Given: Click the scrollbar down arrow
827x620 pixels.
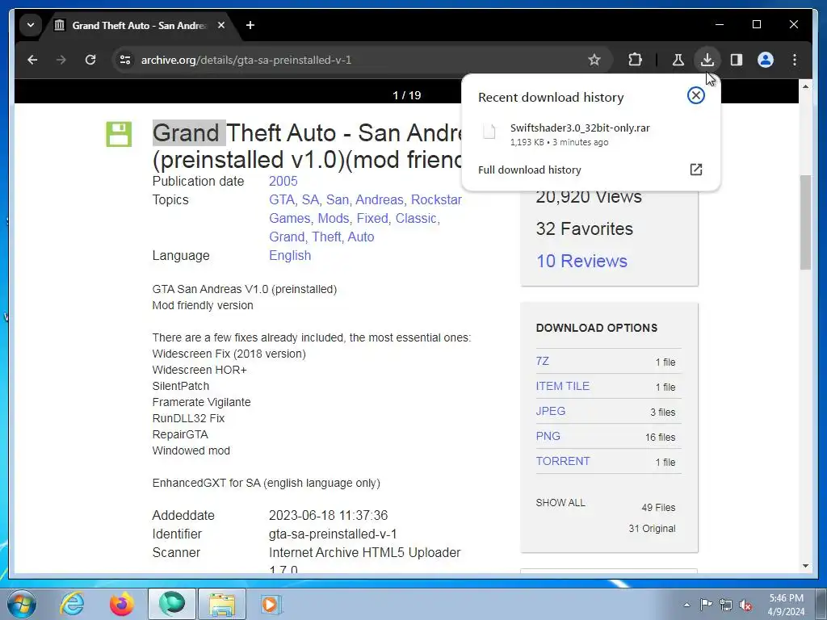Looking at the screenshot, I should 805,566.
